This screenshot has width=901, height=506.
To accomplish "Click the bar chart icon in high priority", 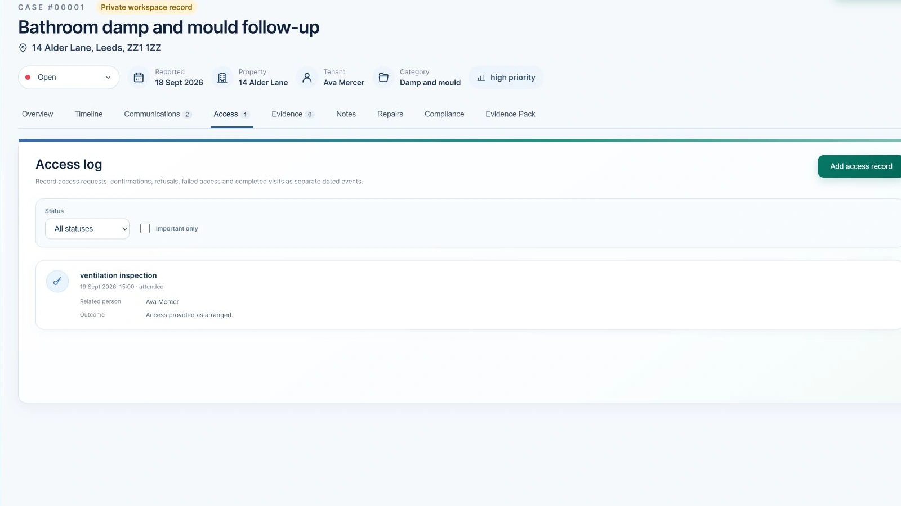I will tap(481, 78).
